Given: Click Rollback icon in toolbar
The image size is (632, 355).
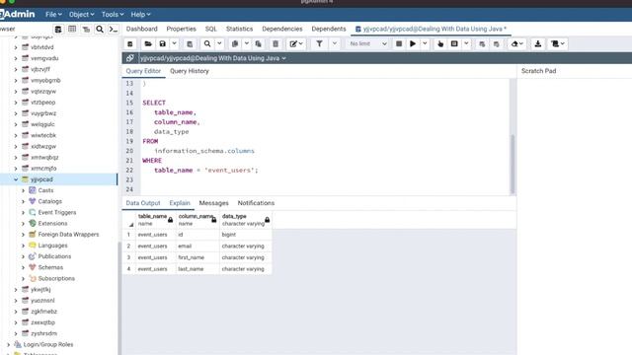Looking at the screenshot, I should click(x=496, y=43).
